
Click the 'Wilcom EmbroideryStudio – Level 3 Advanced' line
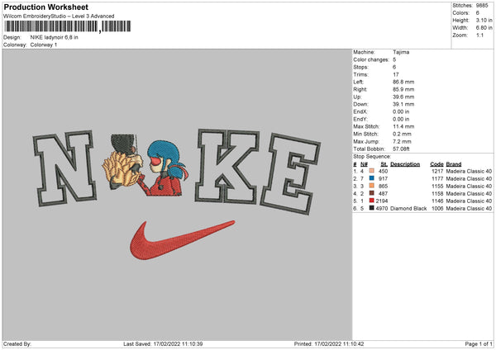coord(59,17)
